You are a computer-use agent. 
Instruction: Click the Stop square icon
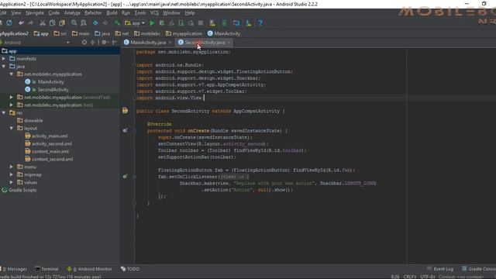click(x=200, y=23)
